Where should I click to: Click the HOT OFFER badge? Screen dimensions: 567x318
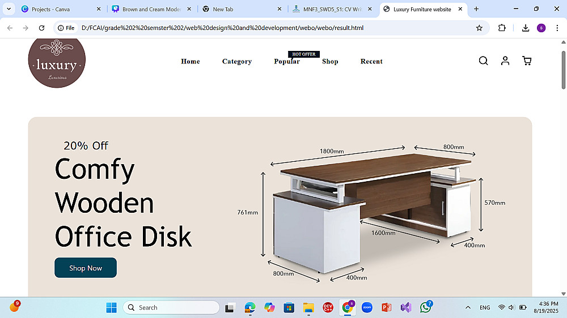pos(304,54)
